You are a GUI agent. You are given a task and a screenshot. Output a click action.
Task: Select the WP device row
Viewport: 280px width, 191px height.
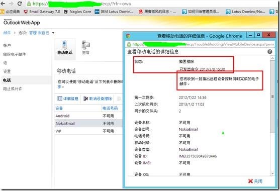click(x=88, y=131)
